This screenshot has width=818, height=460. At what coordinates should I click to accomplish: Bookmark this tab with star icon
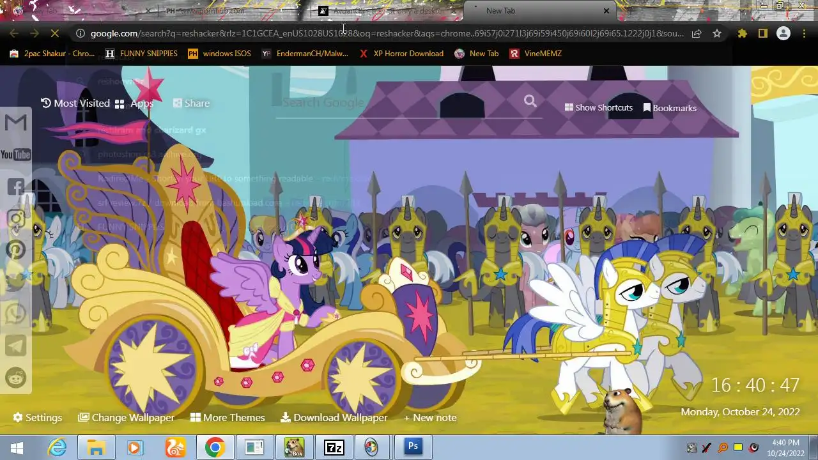(717, 33)
